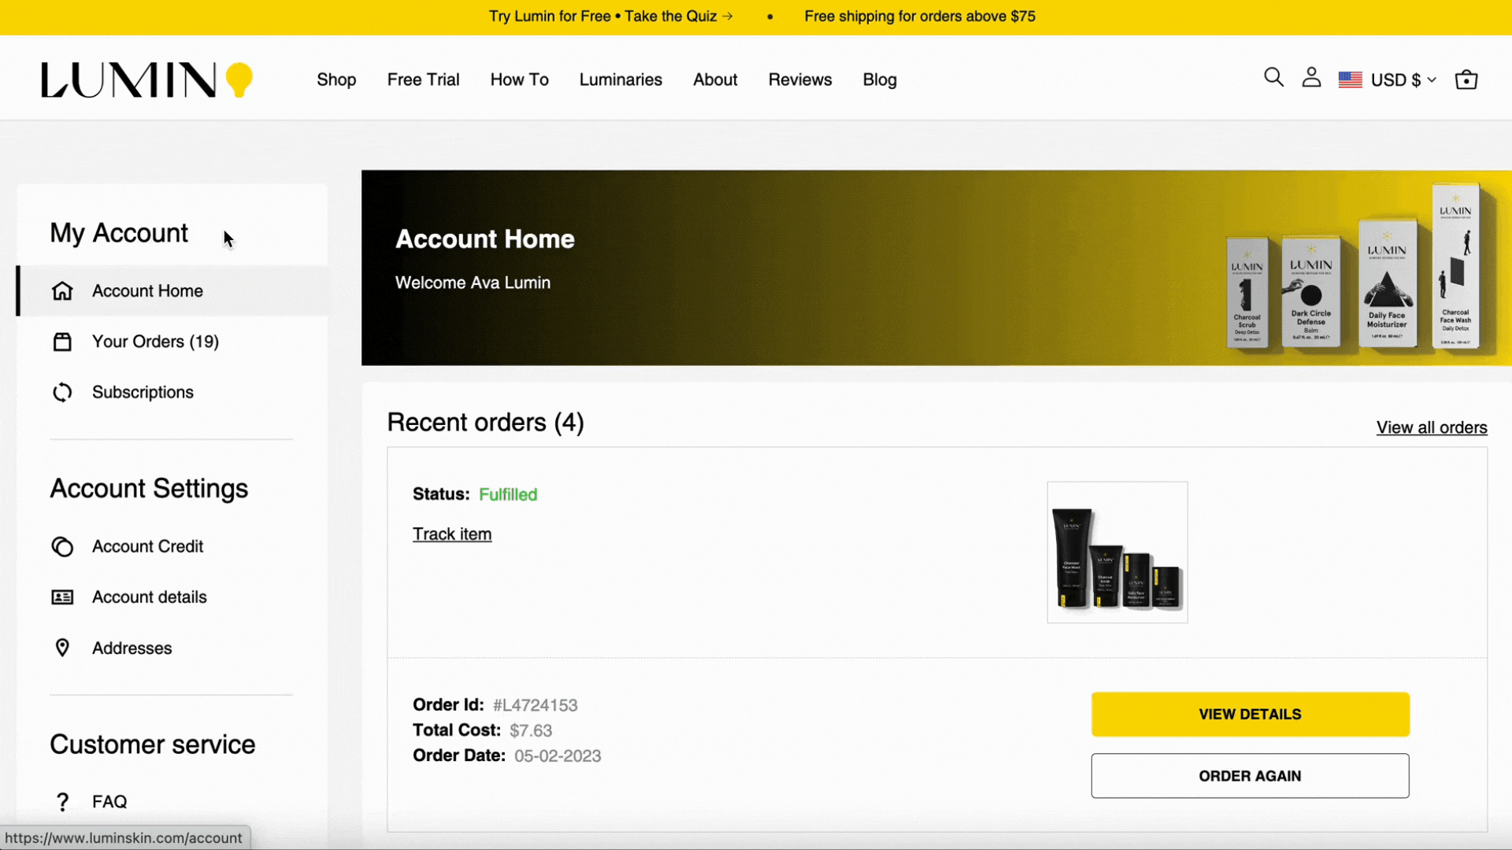Click the My Account heading
Screen dimensions: 1512x850
(x=119, y=233)
